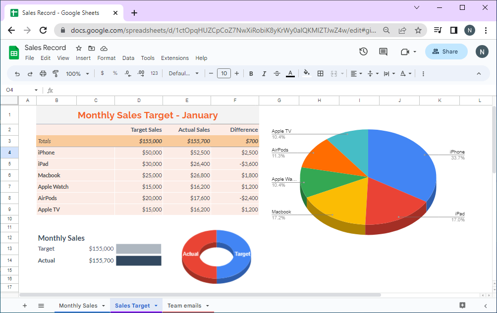Screen dimensions: 497x313
Task: Toggle bold formatting
Action: (251, 74)
